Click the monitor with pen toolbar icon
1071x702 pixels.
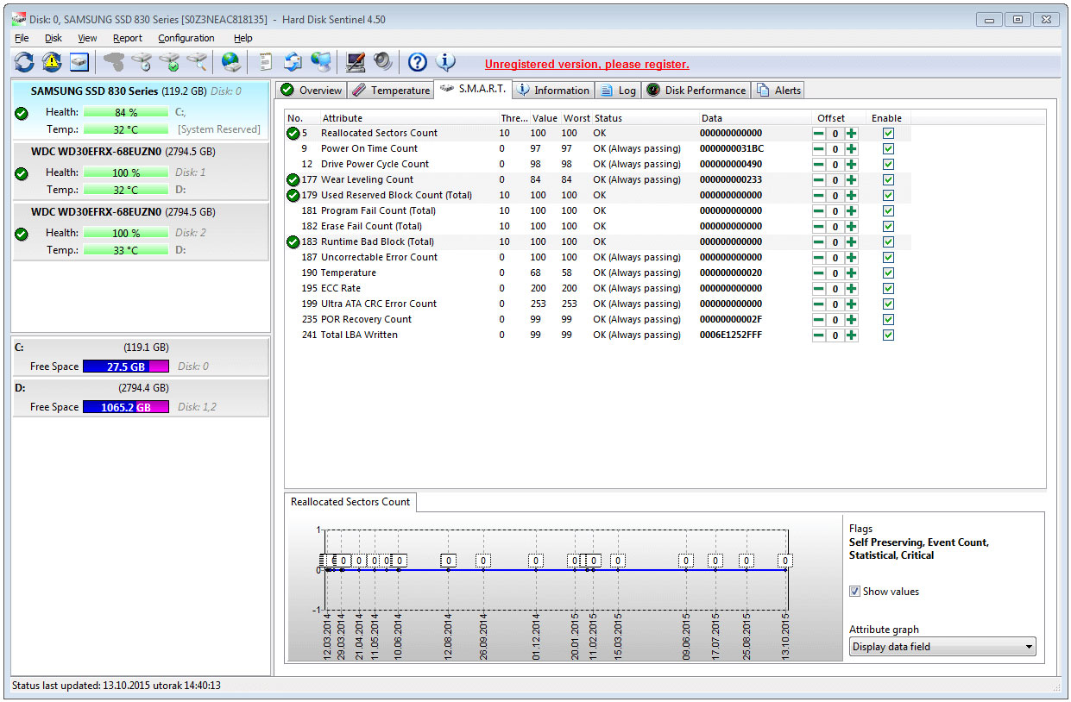355,62
